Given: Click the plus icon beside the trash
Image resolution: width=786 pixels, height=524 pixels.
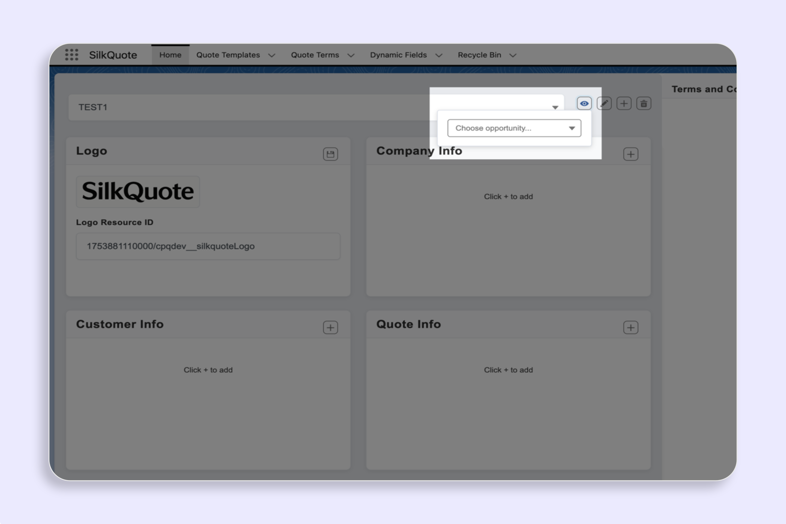Looking at the screenshot, I should (624, 103).
